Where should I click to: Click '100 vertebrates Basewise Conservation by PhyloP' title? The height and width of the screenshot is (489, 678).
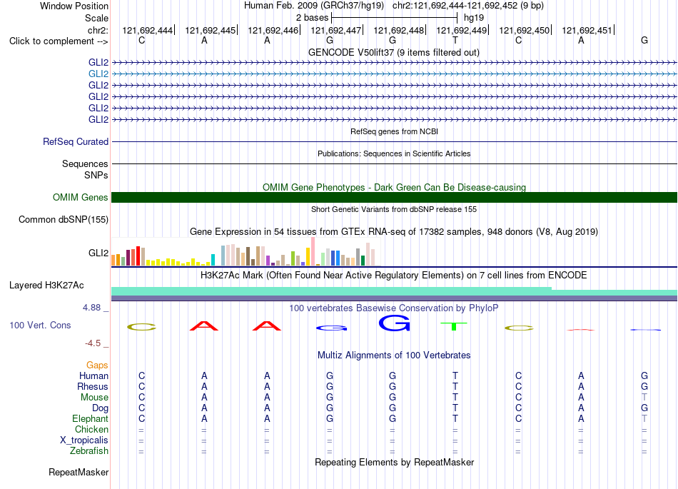point(394,308)
